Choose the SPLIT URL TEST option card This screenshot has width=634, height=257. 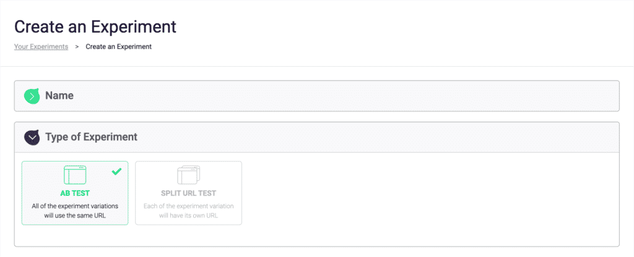[x=188, y=193]
